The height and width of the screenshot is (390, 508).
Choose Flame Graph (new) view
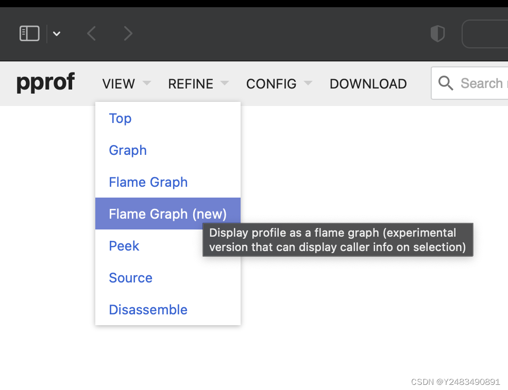pos(167,214)
